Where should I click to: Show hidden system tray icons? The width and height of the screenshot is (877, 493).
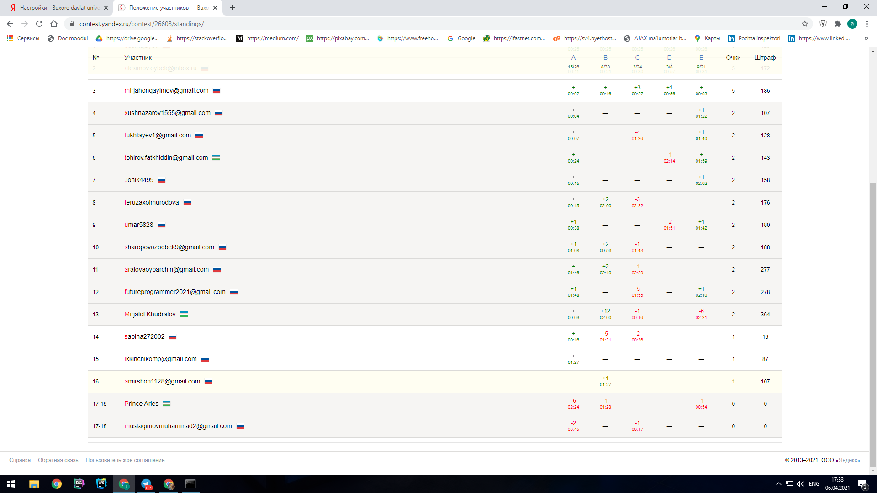click(778, 484)
